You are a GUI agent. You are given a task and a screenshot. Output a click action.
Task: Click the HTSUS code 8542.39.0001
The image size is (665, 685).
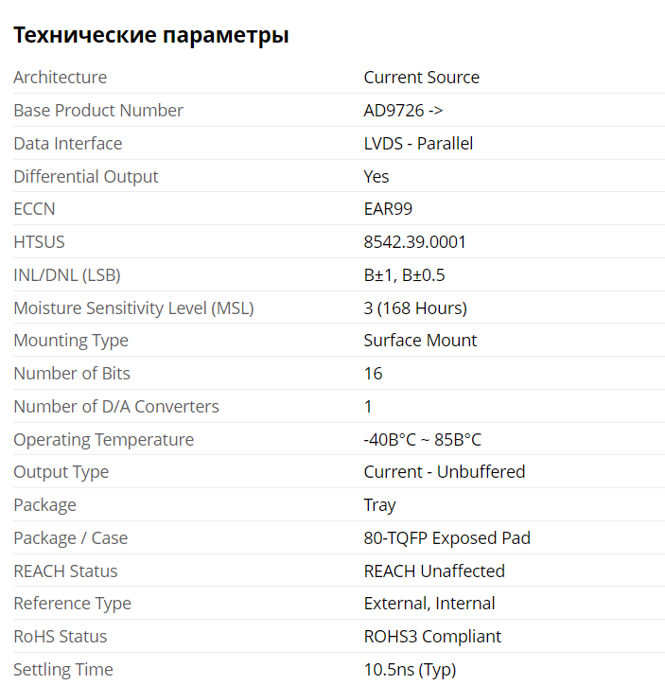[x=414, y=242]
